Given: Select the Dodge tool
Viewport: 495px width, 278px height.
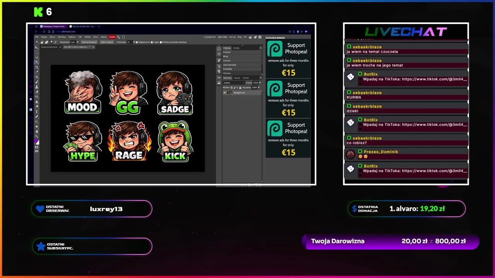Looking at the screenshot, I should coord(37,107).
